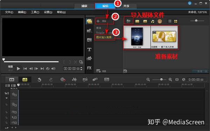The image size is (210, 131).
Task: Select the 图片加入视频 library folder
Action: coord(104,37)
